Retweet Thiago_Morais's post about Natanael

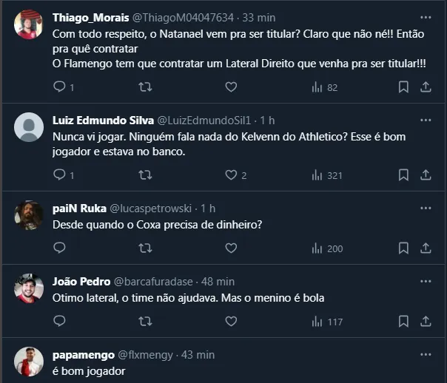(x=146, y=87)
